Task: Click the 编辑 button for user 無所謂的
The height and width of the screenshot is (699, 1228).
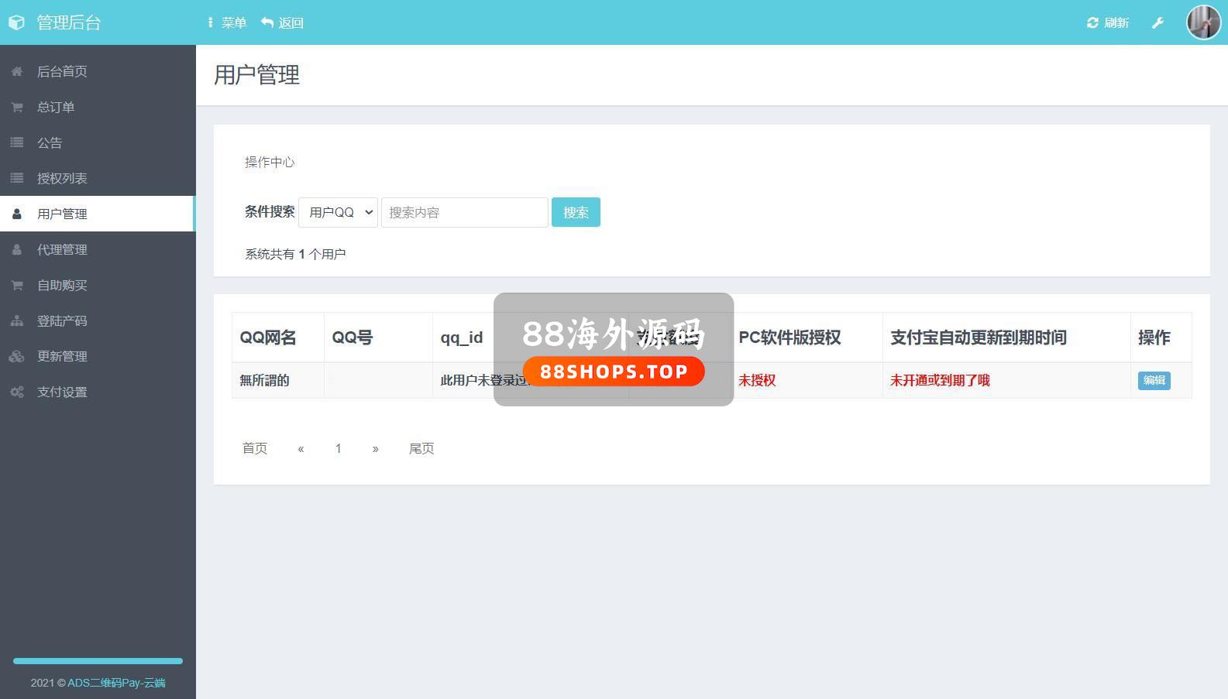Action: (x=1154, y=380)
